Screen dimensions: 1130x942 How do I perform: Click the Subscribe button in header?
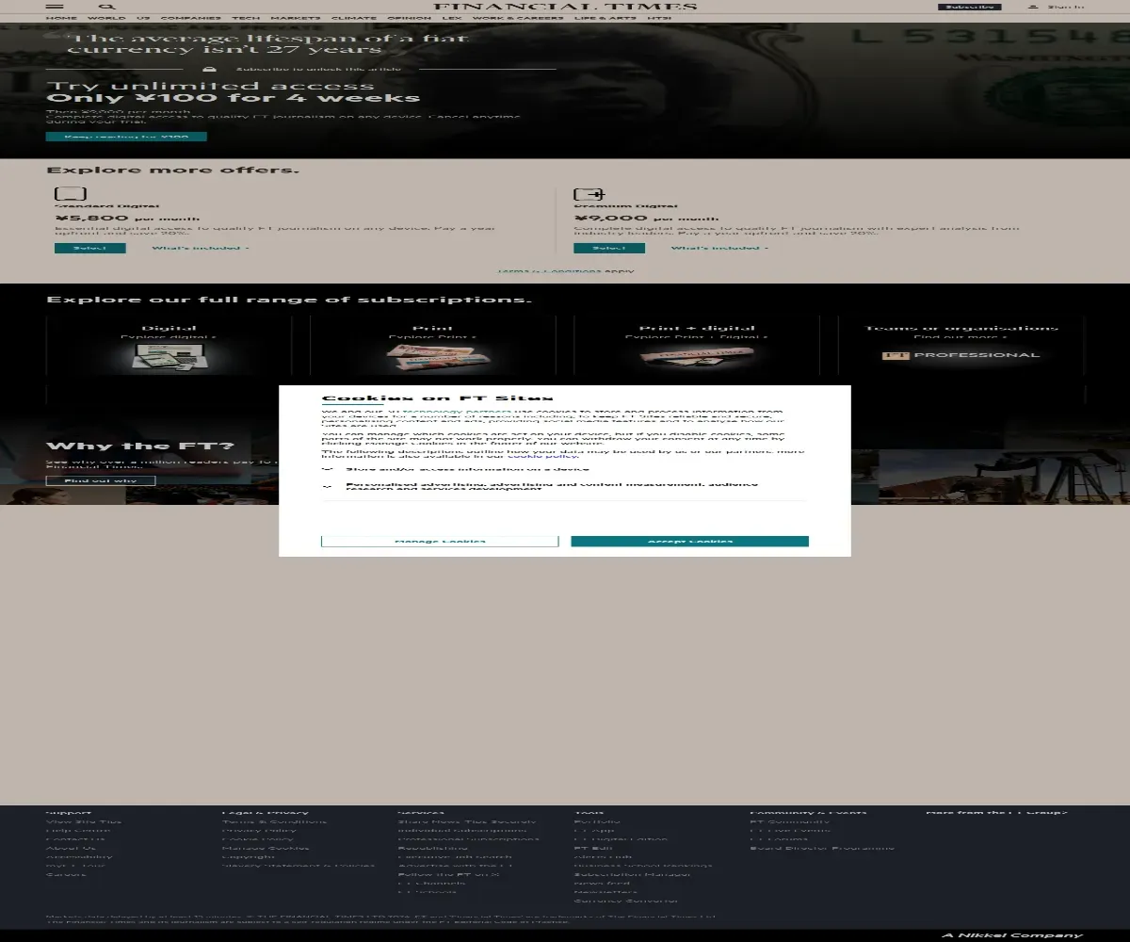pos(969,6)
